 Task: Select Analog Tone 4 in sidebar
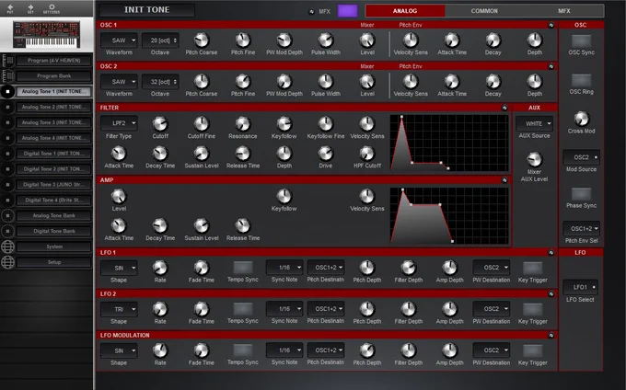(x=54, y=138)
